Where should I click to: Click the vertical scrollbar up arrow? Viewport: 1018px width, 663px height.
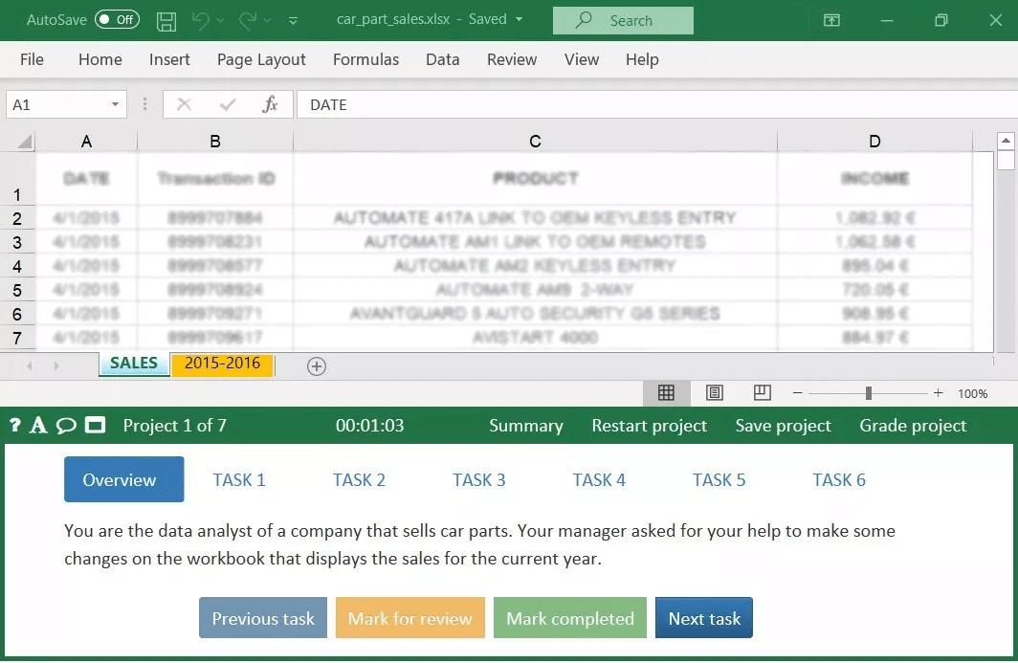click(x=1006, y=141)
